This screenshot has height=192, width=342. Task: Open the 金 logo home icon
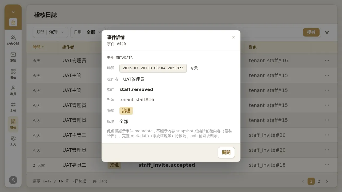pos(13,22)
